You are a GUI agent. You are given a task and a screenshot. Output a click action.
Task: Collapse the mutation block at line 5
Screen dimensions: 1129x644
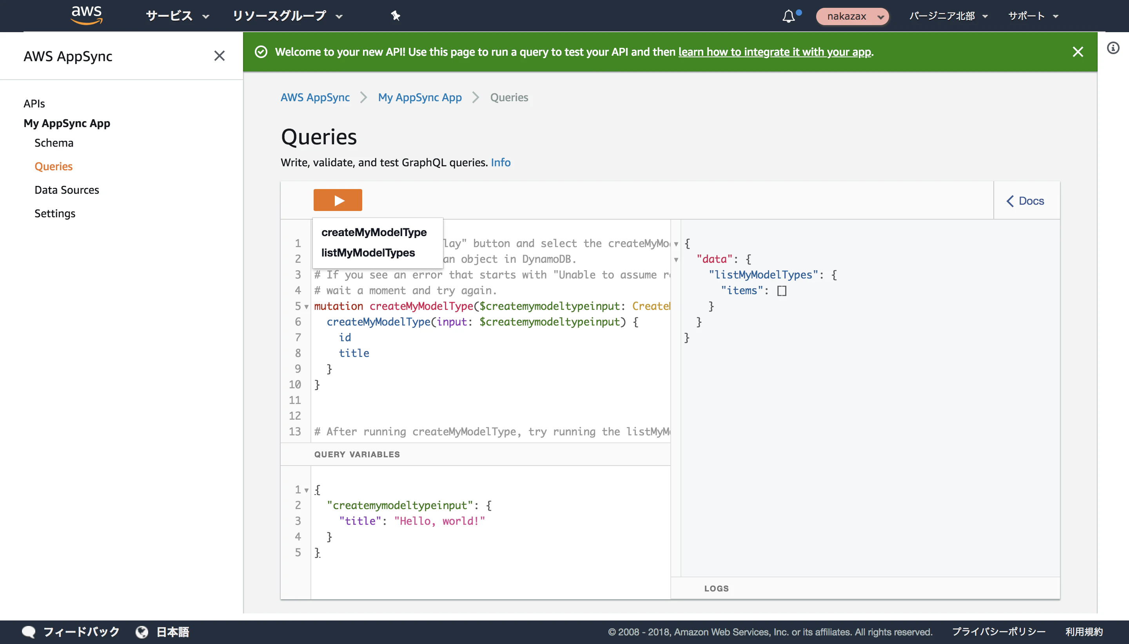tap(306, 307)
